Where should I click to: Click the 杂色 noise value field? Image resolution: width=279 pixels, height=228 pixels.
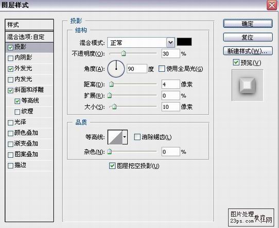pyautogui.click(x=171, y=151)
